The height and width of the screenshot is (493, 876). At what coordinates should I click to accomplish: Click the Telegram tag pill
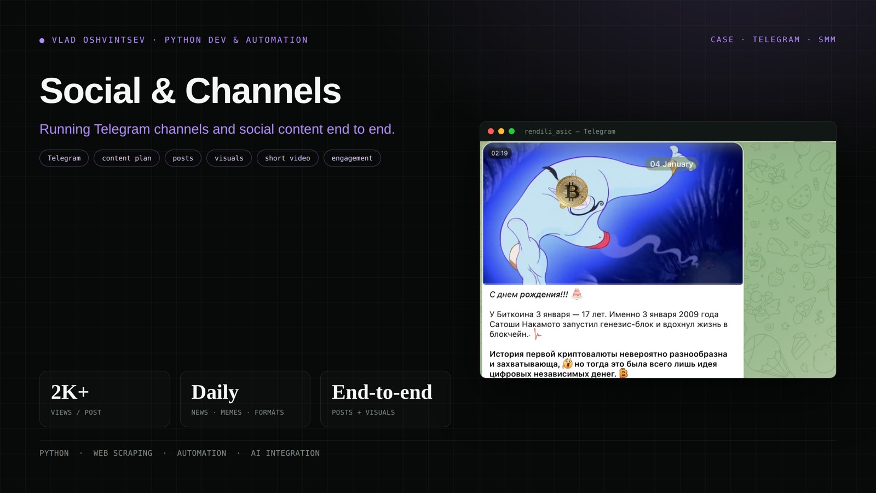(x=64, y=158)
